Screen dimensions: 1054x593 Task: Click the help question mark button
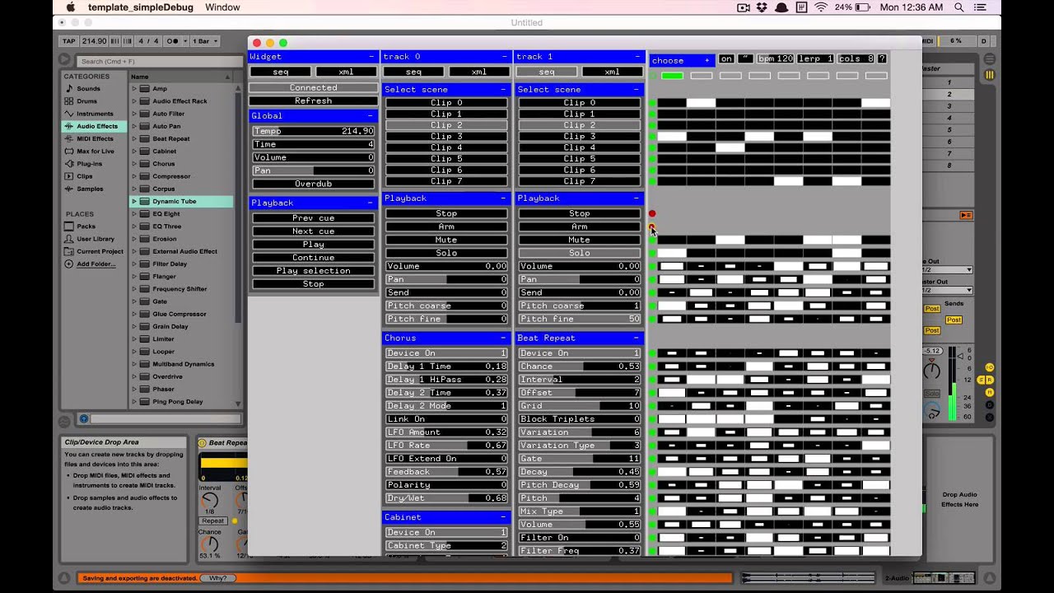pos(882,59)
